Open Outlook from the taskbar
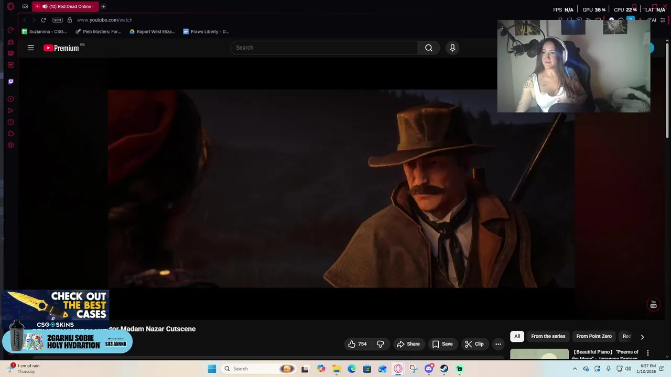Viewport: 671px width, 377px height. click(383, 369)
